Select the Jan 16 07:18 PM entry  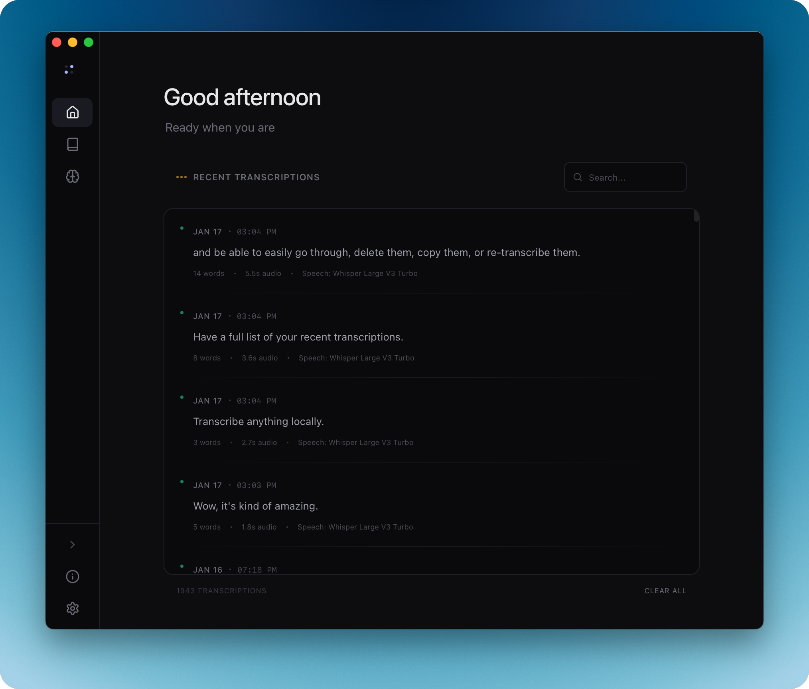pos(235,569)
